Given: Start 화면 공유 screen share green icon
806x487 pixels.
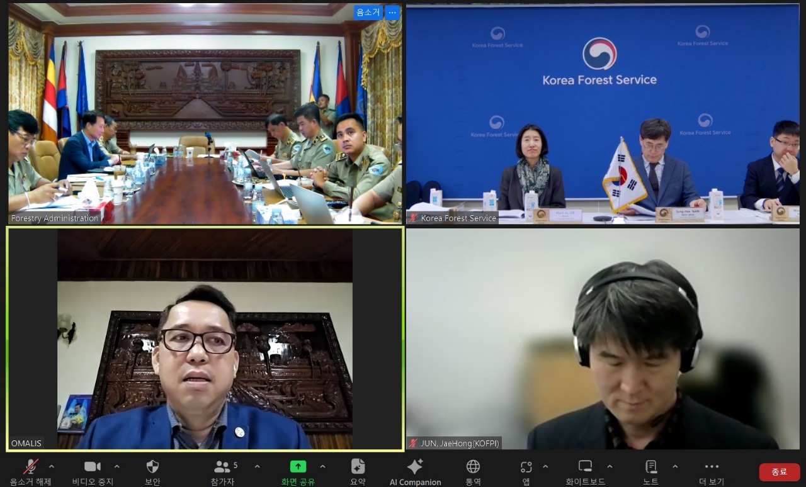Looking at the screenshot, I should point(298,466).
